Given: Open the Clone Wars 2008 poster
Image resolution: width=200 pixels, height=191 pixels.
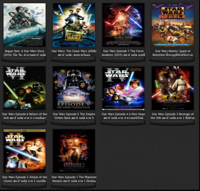Looking at the screenshot, I should 74,25.
